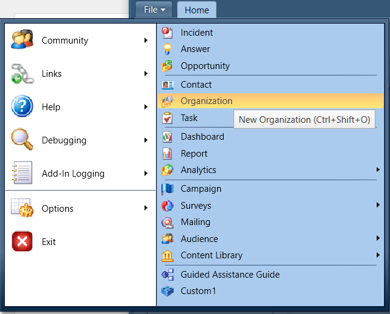Screen dimensions: 390x314
Task: Click the Task clipboard checkmark icon
Action: [167, 118]
